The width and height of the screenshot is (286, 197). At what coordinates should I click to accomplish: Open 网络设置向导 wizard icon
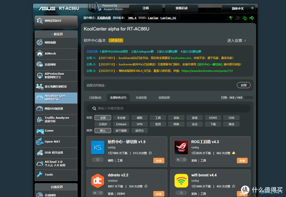[39, 21]
